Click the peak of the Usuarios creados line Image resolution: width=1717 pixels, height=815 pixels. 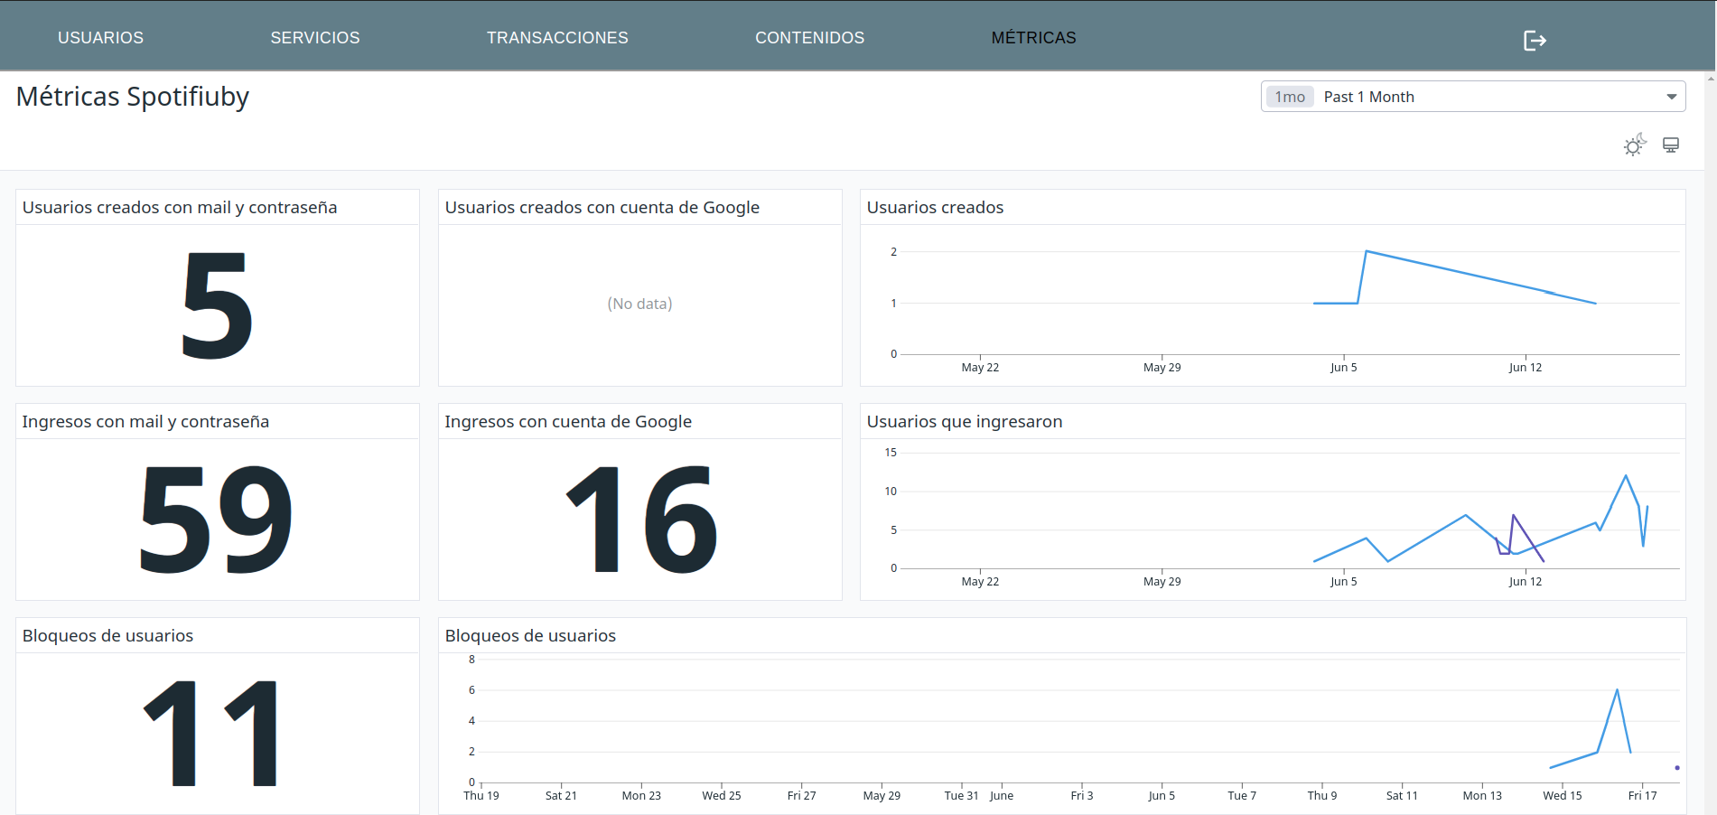click(1367, 251)
